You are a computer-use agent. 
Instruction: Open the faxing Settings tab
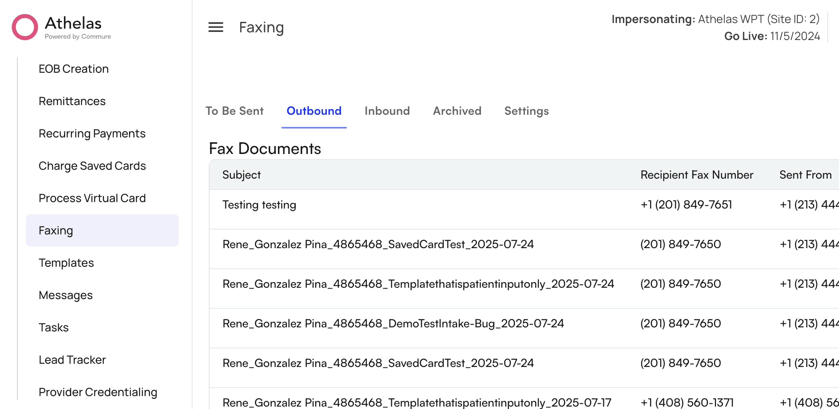[526, 111]
